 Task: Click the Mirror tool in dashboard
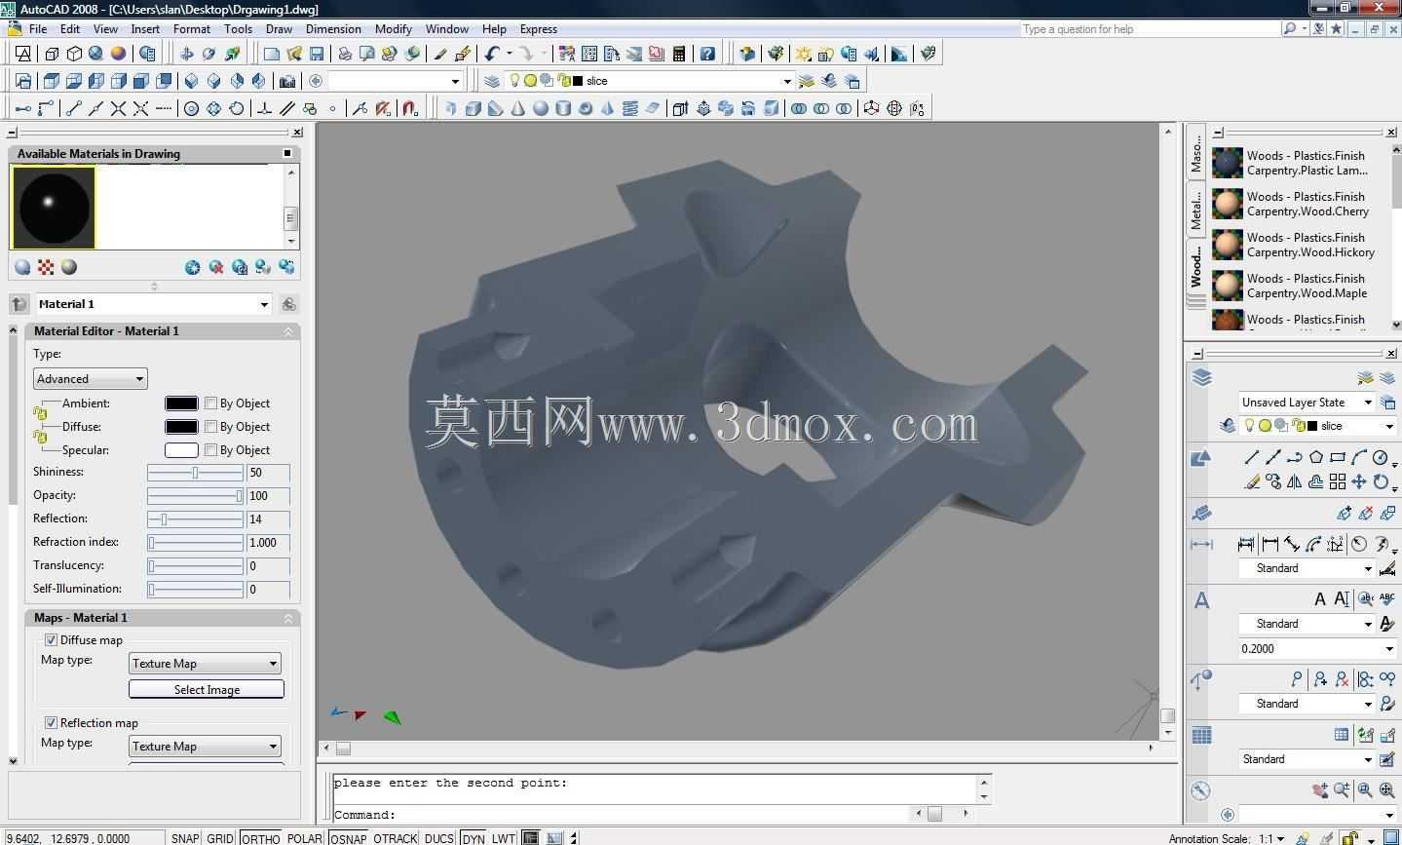click(1295, 481)
